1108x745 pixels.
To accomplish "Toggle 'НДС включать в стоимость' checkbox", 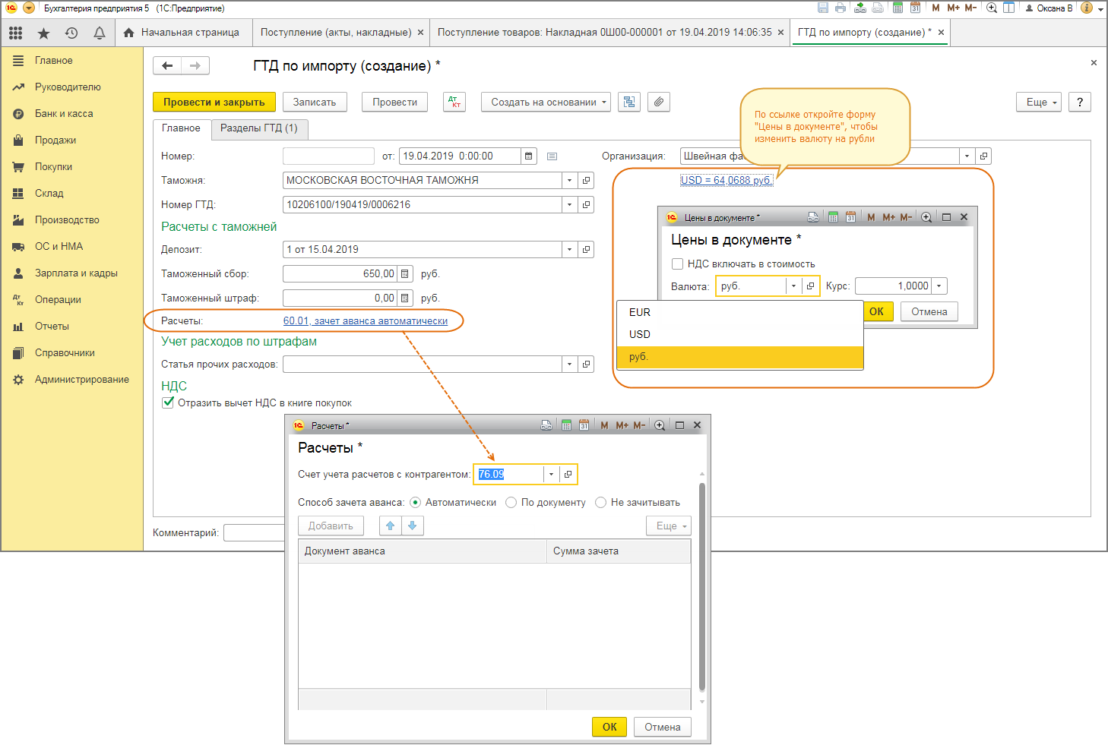I will pos(677,264).
